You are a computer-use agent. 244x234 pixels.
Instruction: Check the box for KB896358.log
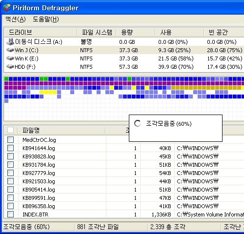(x=10, y=206)
